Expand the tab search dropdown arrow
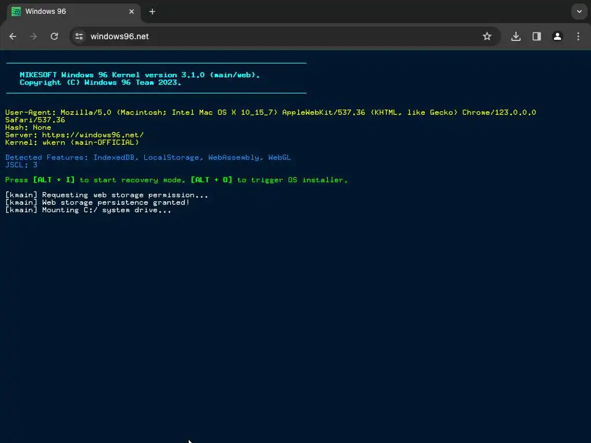This screenshot has height=443, width=591. [579, 12]
